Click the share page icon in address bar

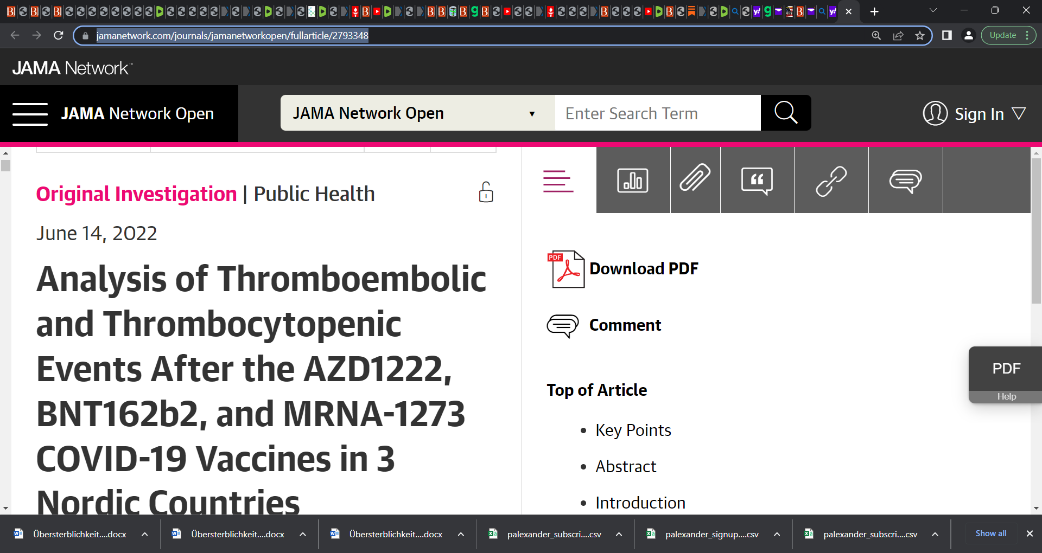(898, 36)
